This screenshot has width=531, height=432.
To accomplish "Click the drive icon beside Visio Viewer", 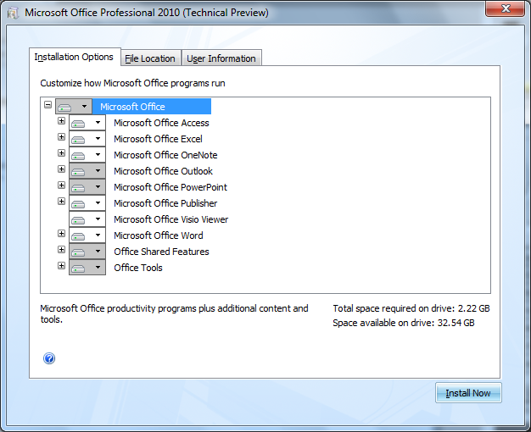I will [79, 220].
